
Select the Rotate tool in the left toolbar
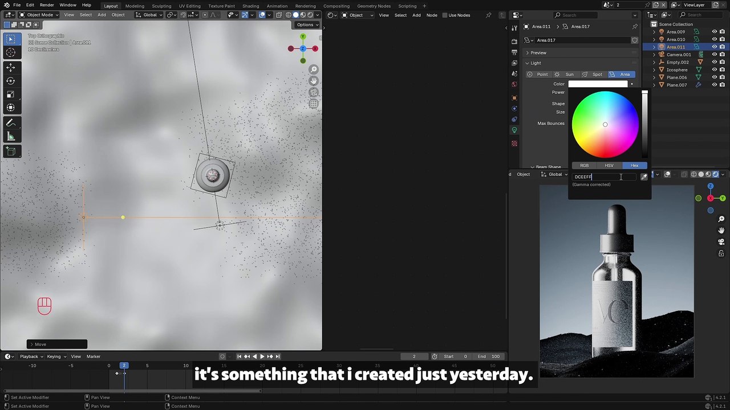point(10,81)
